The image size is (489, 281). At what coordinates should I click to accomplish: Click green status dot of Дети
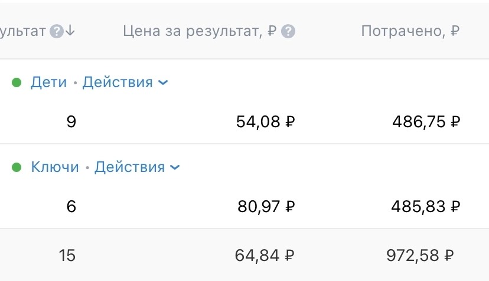point(17,82)
